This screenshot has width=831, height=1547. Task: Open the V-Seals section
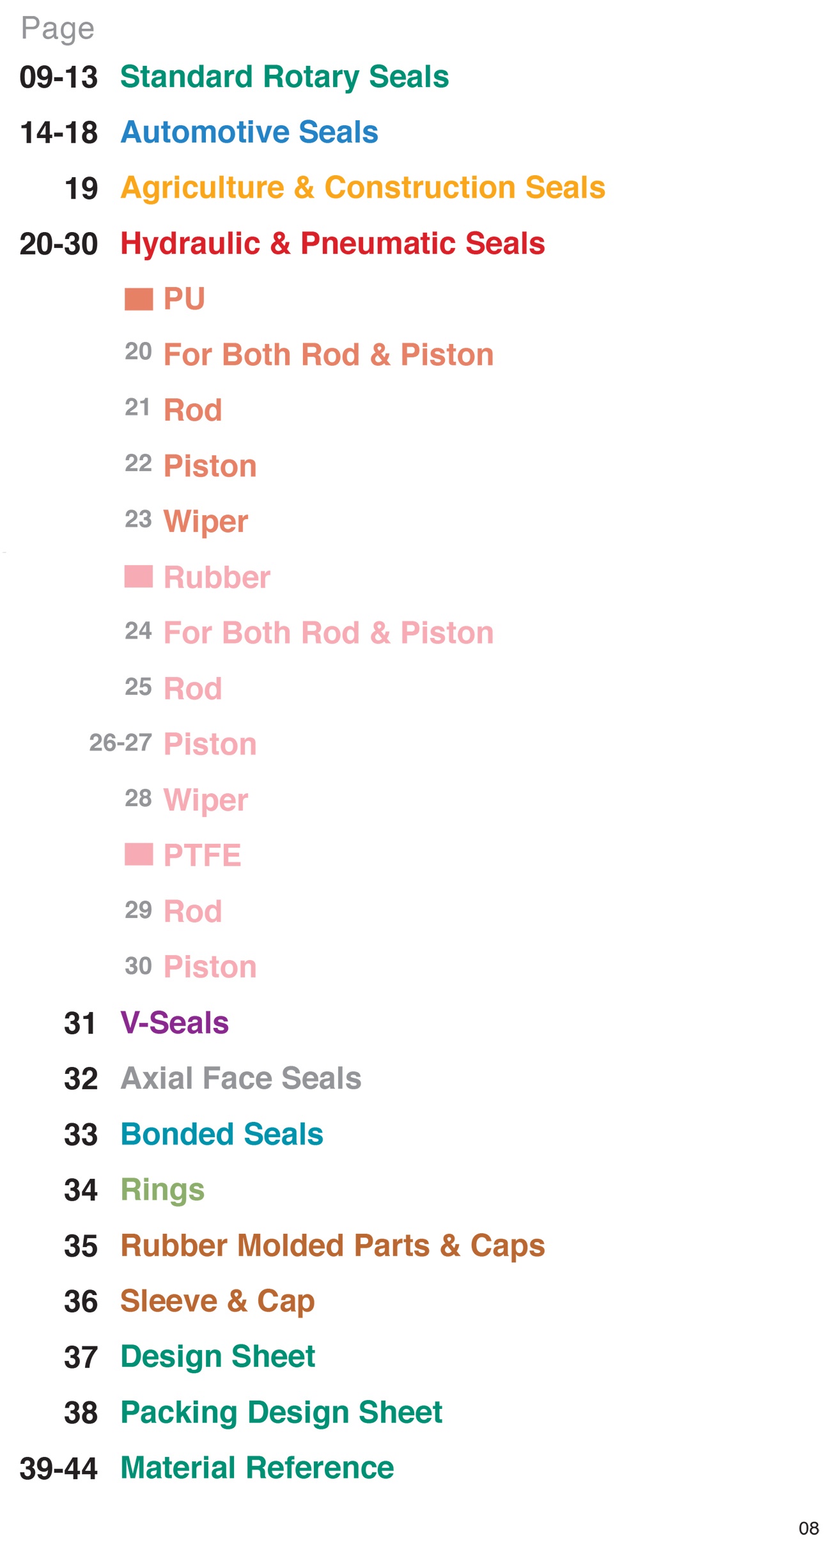[175, 1022]
